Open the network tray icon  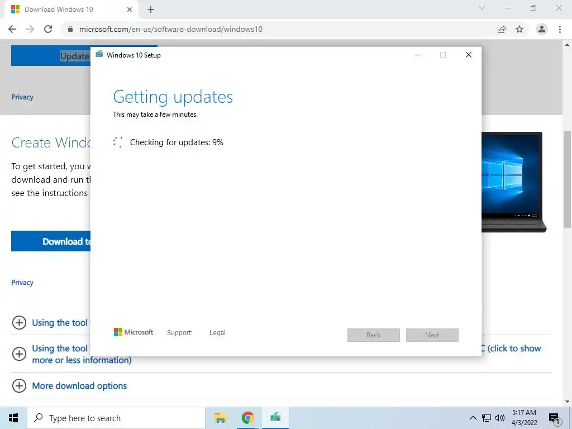(x=487, y=418)
